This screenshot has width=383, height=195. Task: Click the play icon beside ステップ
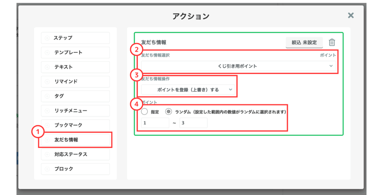coord(47,38)
